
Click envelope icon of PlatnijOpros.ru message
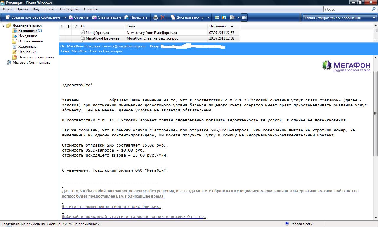[x=83, y=32]
